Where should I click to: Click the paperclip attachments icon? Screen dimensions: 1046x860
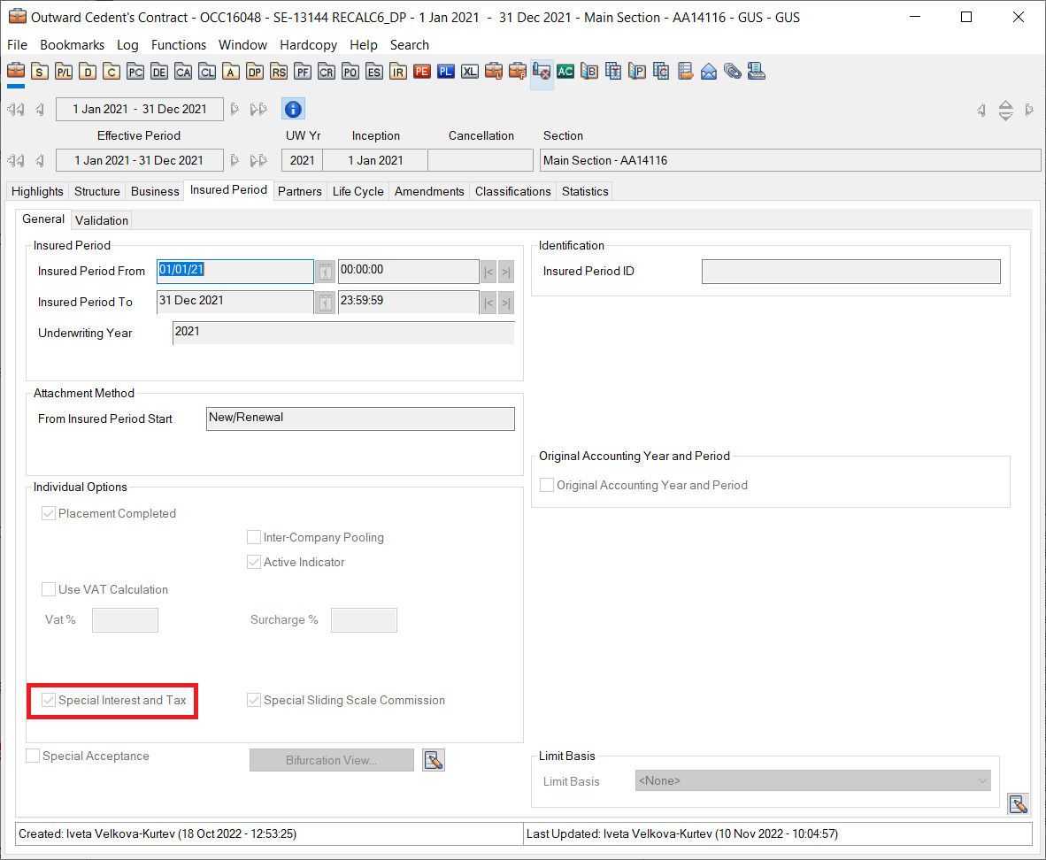(732, 72)
